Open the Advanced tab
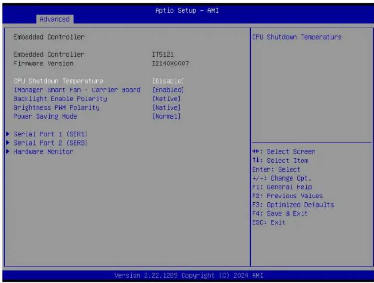 pyautogui.click(x=55, y=19)
